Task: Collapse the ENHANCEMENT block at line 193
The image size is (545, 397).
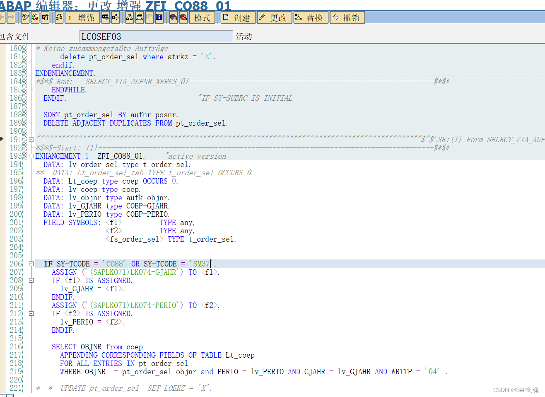Action: (x=31, y=156)
